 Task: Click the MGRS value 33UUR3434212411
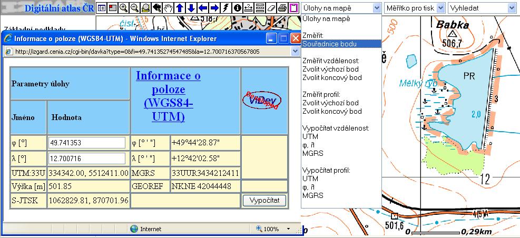(205, 173)
